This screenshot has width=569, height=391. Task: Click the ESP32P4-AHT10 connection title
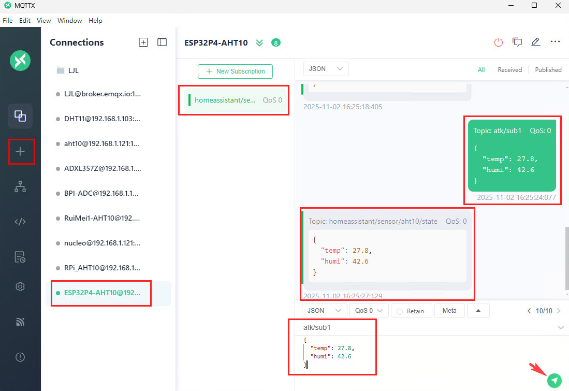[216, 43]
